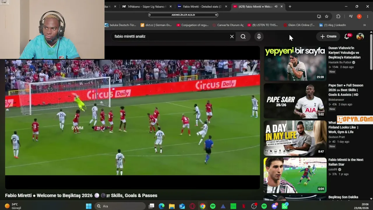Open the YouTube account avatar menu
Image resolution: width=373 pixels, height=210 pixels.
(x=360, y=36)
